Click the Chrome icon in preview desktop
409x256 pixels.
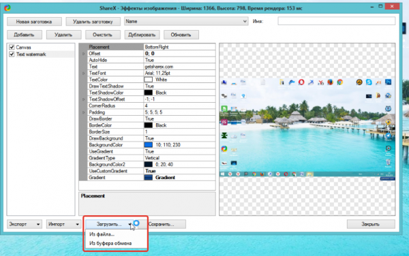340,82
